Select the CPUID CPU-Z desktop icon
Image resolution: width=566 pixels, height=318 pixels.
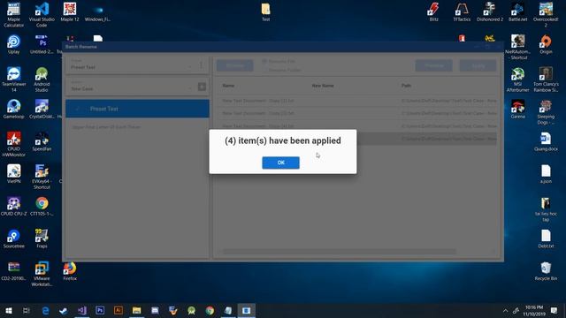tap(14, 206)
